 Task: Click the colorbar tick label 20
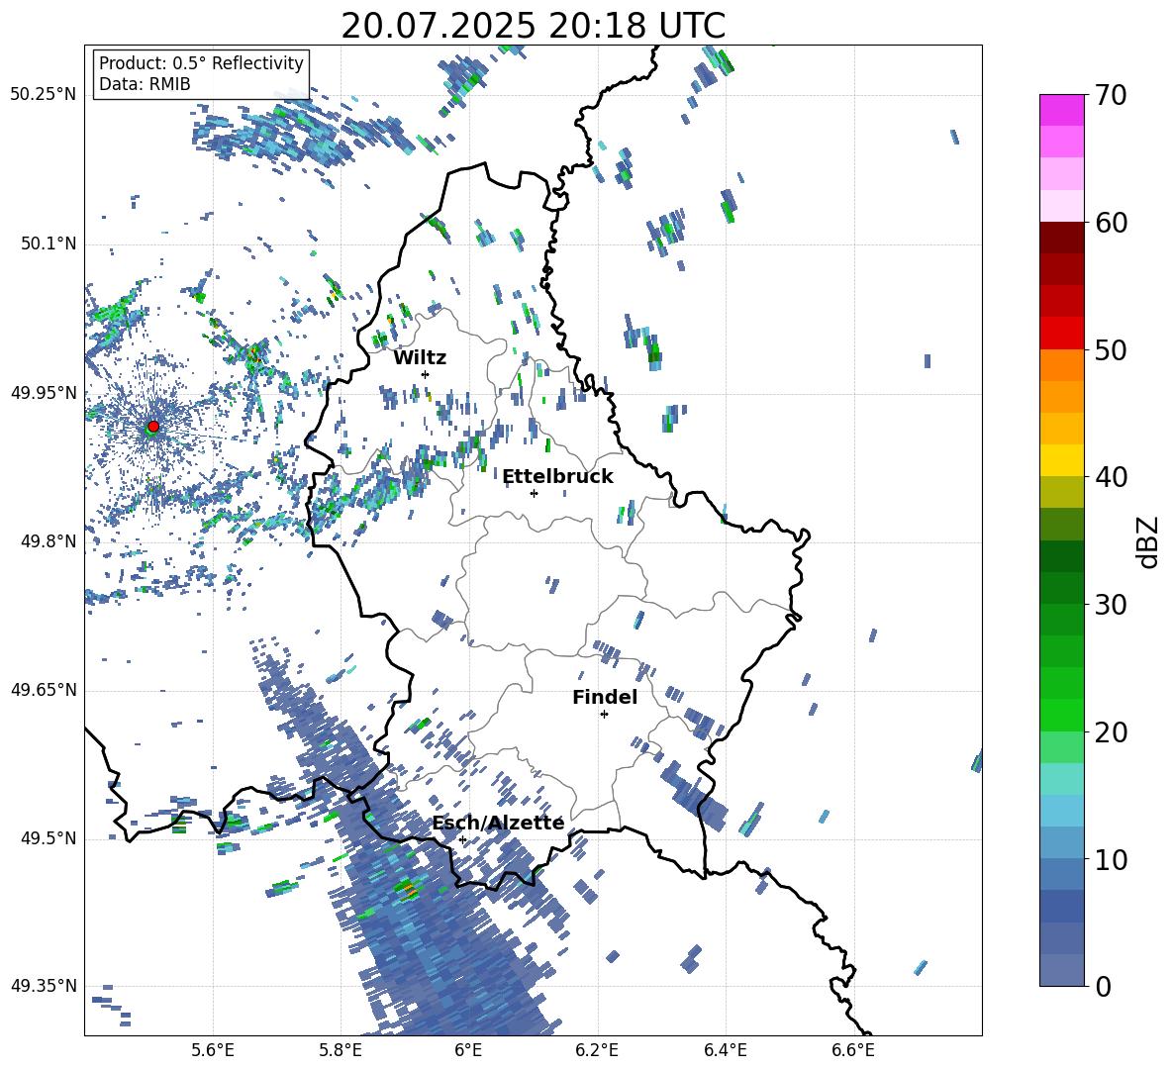tap(1111, 732)
